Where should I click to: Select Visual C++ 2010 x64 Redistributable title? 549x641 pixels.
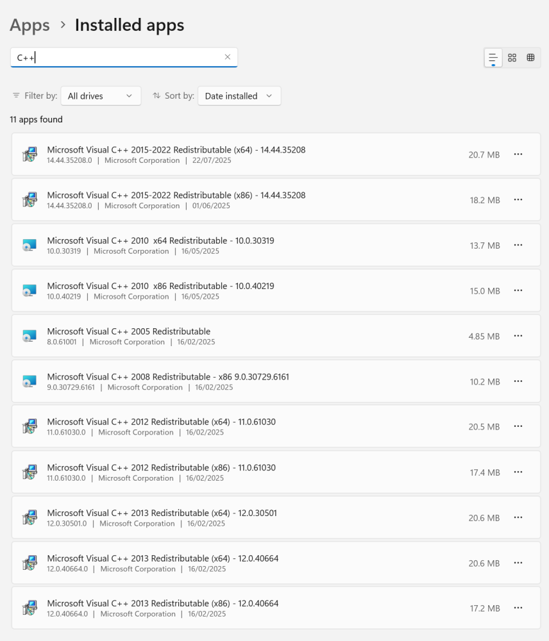161,240
